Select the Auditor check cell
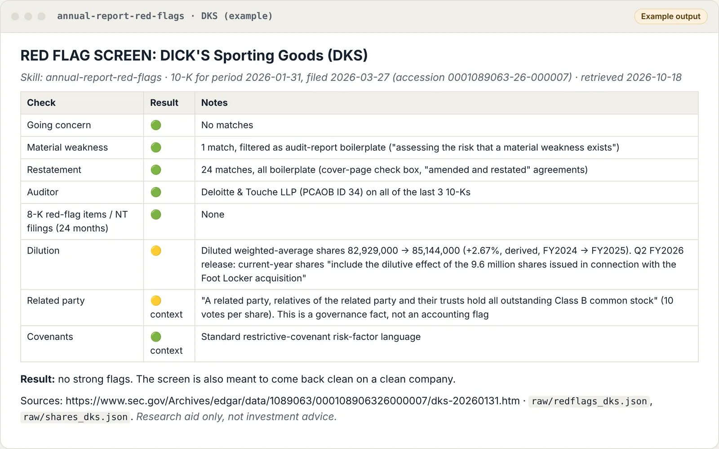The width and height of the screenshot is (719, 449). tap(82, 192)
